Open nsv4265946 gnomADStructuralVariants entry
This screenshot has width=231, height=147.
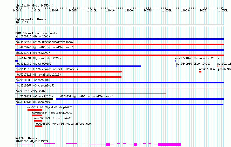(44, 47)
